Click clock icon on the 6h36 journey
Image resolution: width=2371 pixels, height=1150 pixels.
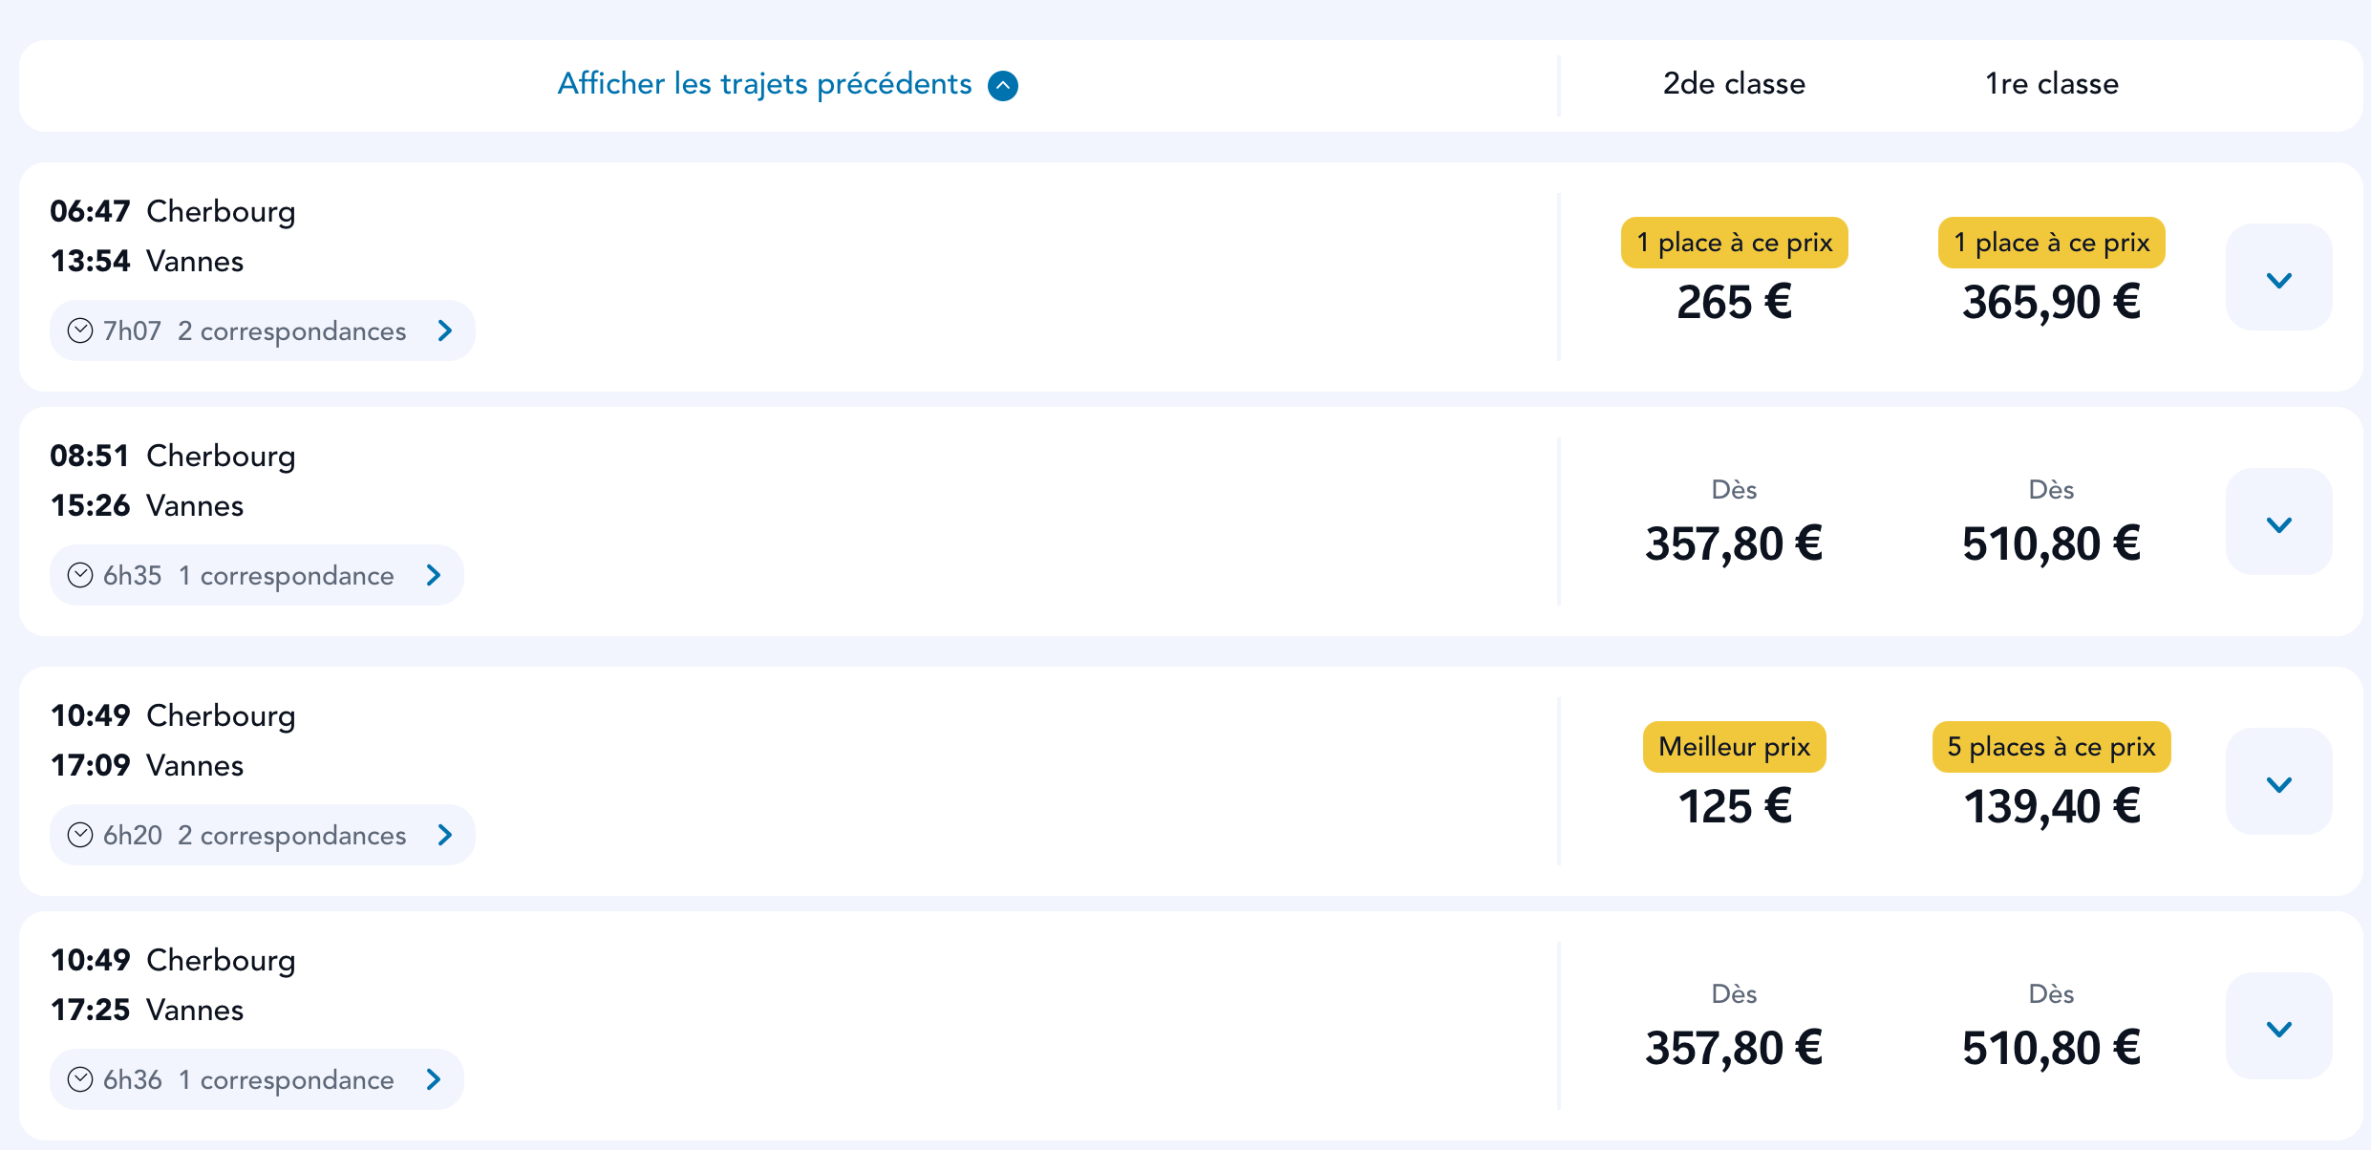pos(80,1079)
